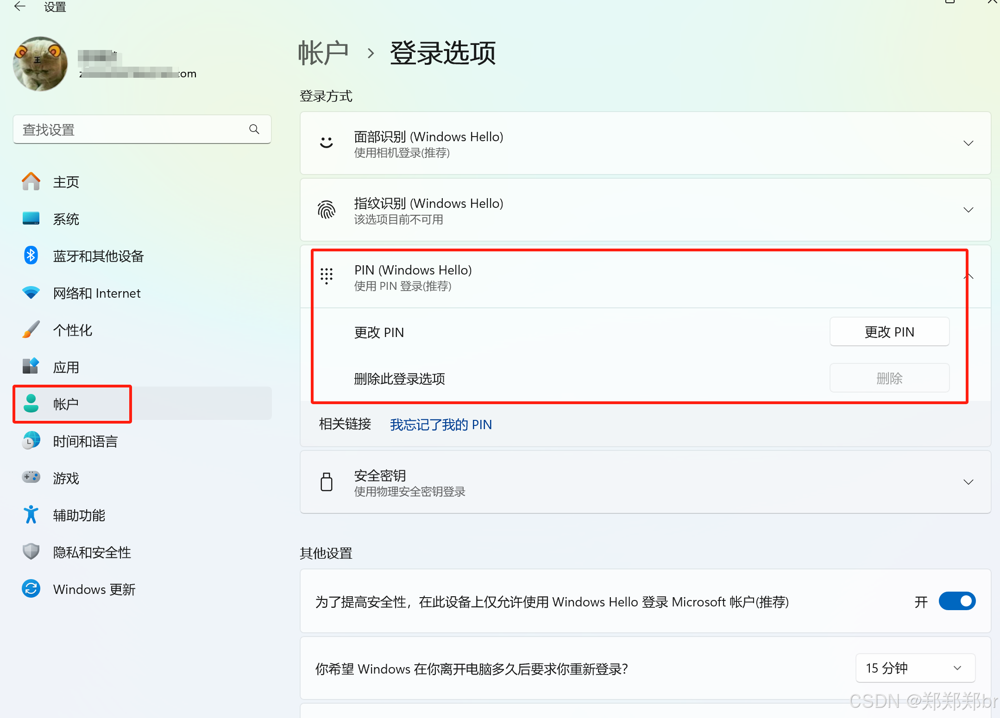Click the game controller icon for 游戏
Viewport: 1000px width, 718px height.
[x=31, y=477]
